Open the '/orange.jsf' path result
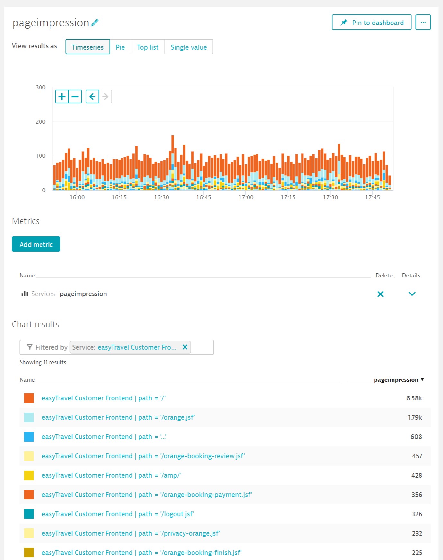 click(118, 417)
